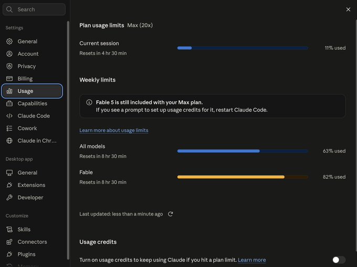Viewport: 357px width, 267px height.
Task: Click 'Last updated: less than a minute ago'
Action: [x=121, y=214]
